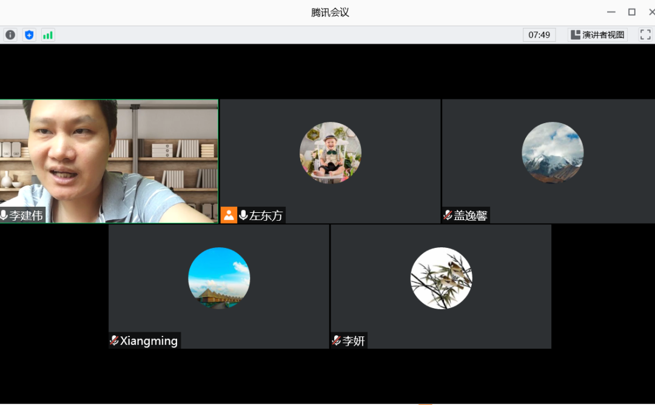The height and width of the screenshot is (405, 655).
Task: Select Xiangming's beach hut avatar
Action: [219, 278]
